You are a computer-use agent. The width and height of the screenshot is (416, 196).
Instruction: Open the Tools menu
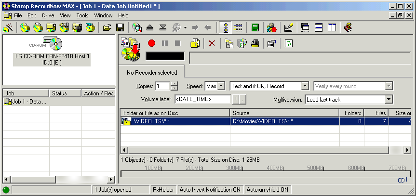[x=82, y=15]
